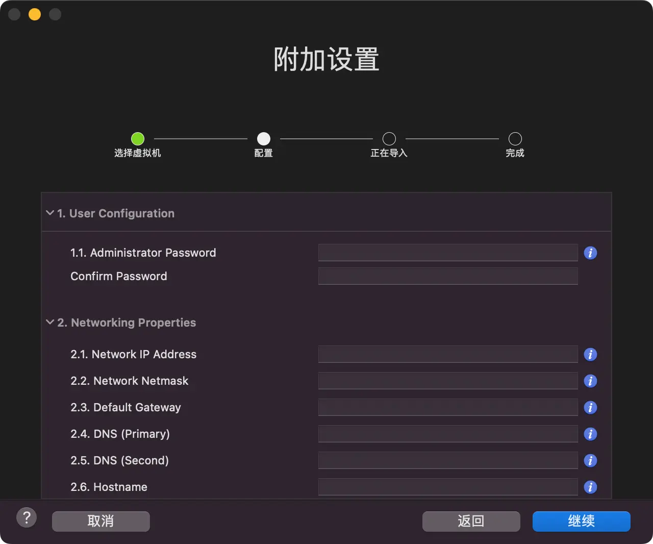Click the info icon next to Network Netmask
Image resolution: width=653 pixels, height=544 pixels.
click(x=590, y=381)
